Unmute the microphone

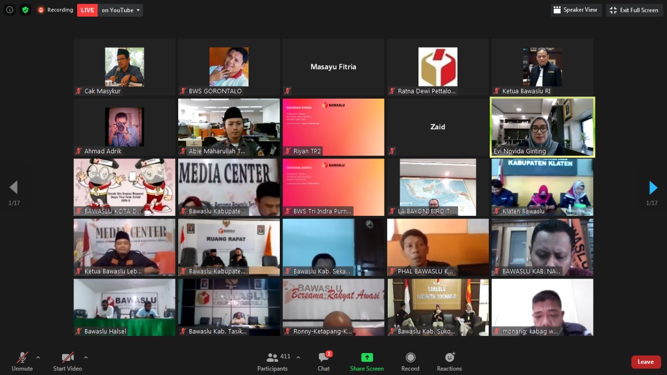pyautogui.click(x=22, y=362)
